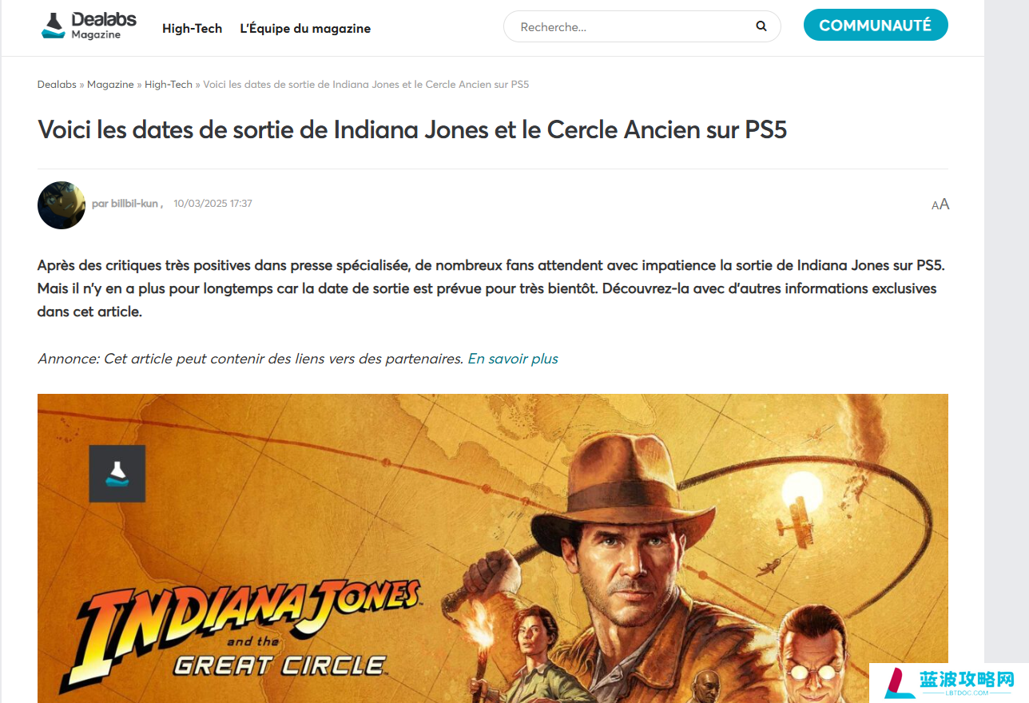This screenshot has width=1029, height=703.
Task: Click the Dealabs Magazine logo
Action: [x=89, y=26]
